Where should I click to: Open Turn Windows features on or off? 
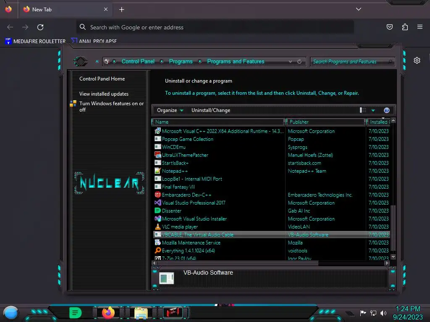pyautogui.click(x=111, y=106)
